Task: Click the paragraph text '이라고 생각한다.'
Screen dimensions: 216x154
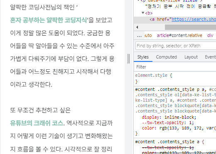Action: [31, 84]
